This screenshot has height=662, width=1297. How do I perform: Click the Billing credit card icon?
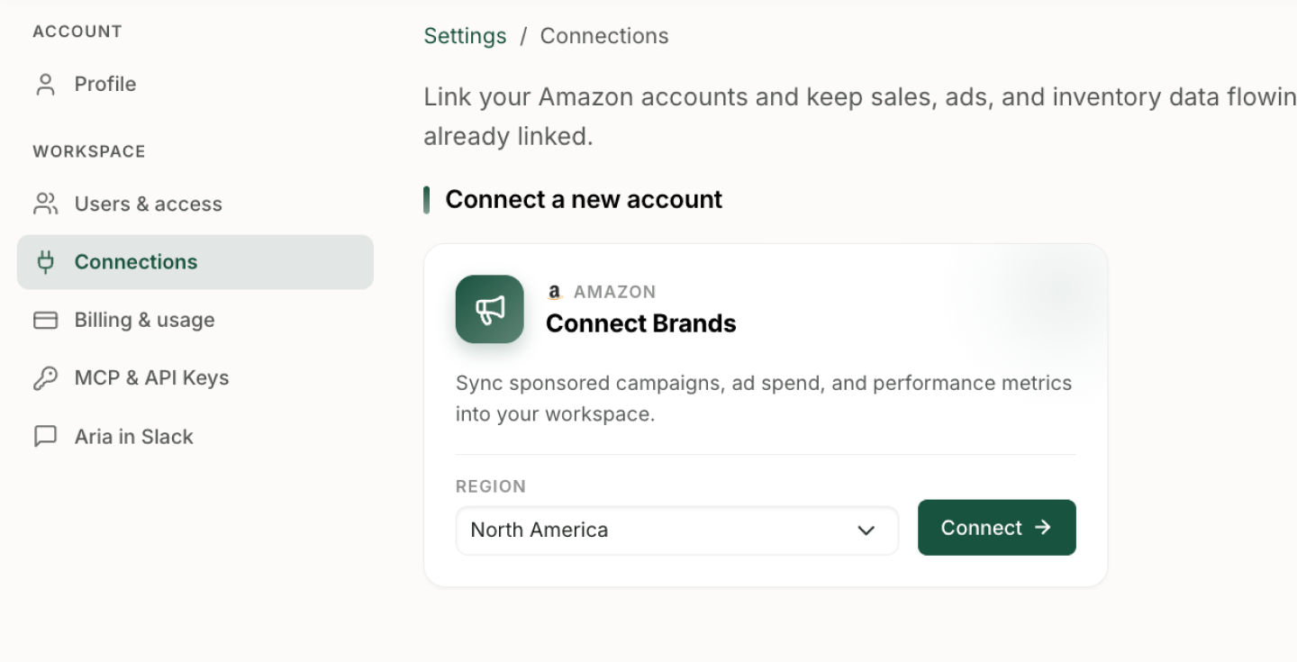(45, 321)
